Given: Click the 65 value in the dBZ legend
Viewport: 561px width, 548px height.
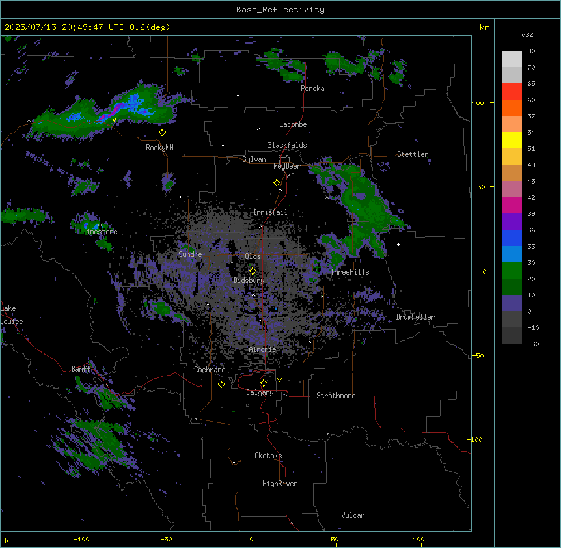Looking at the screenshot, I should [531, 84].
